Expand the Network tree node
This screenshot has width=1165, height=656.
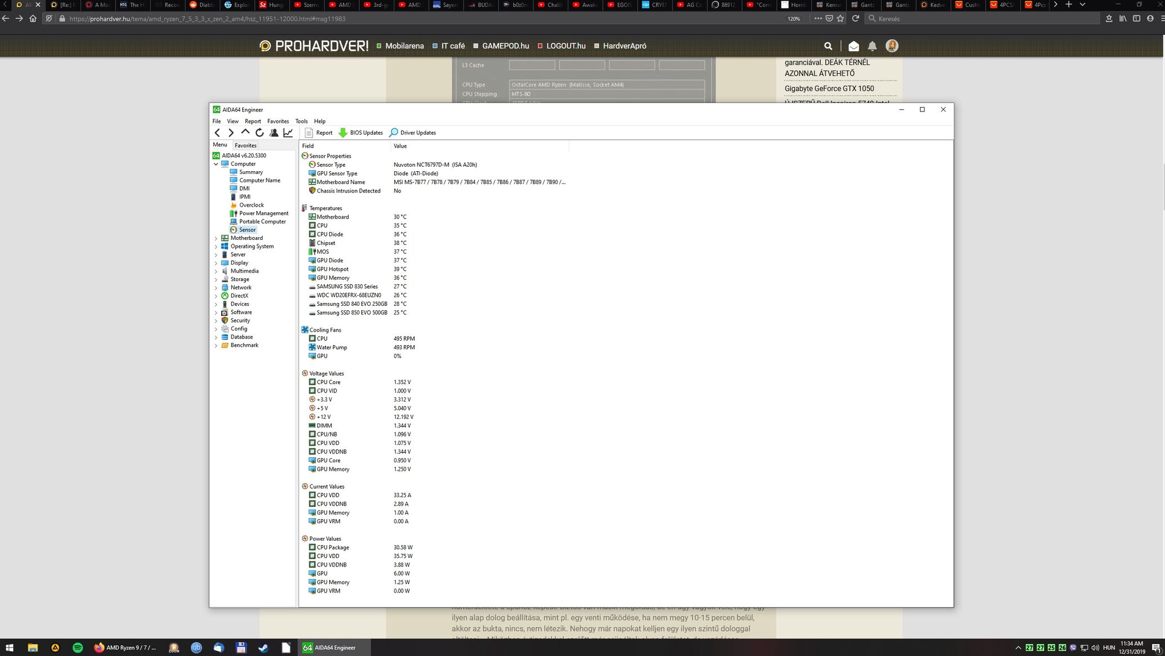(x=216, y=288)
